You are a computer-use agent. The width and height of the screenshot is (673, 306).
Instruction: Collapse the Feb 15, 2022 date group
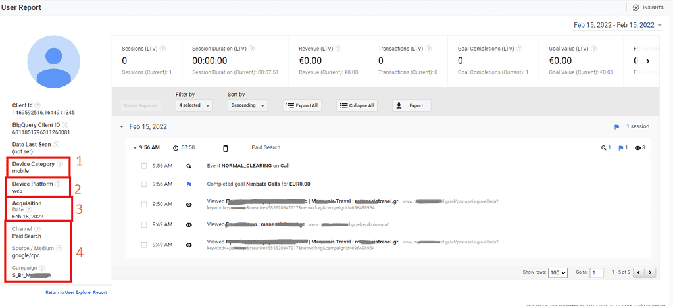coord(122,127)
